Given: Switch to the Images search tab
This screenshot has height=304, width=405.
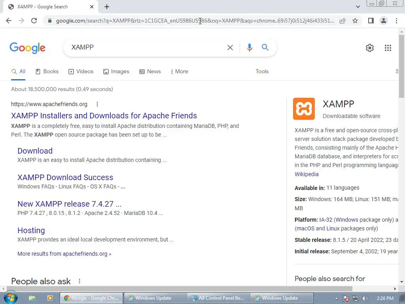Looking at the screenshot, I should (116, 72).
